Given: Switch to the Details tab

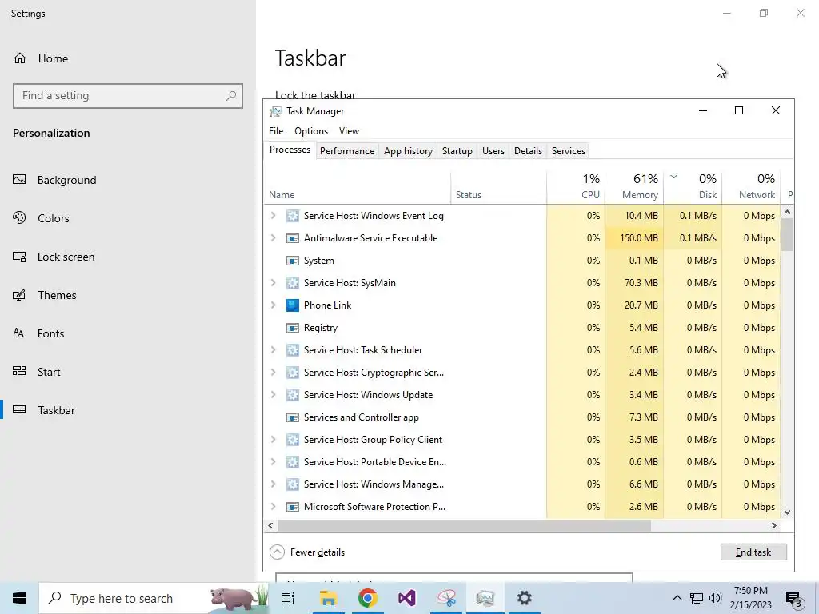Looking at the screenshot, I should 528,151.
